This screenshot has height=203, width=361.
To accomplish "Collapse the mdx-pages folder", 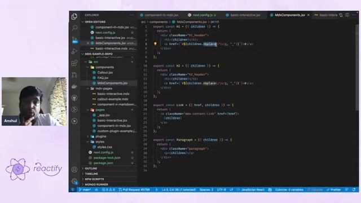I will [x=104, y=89].
